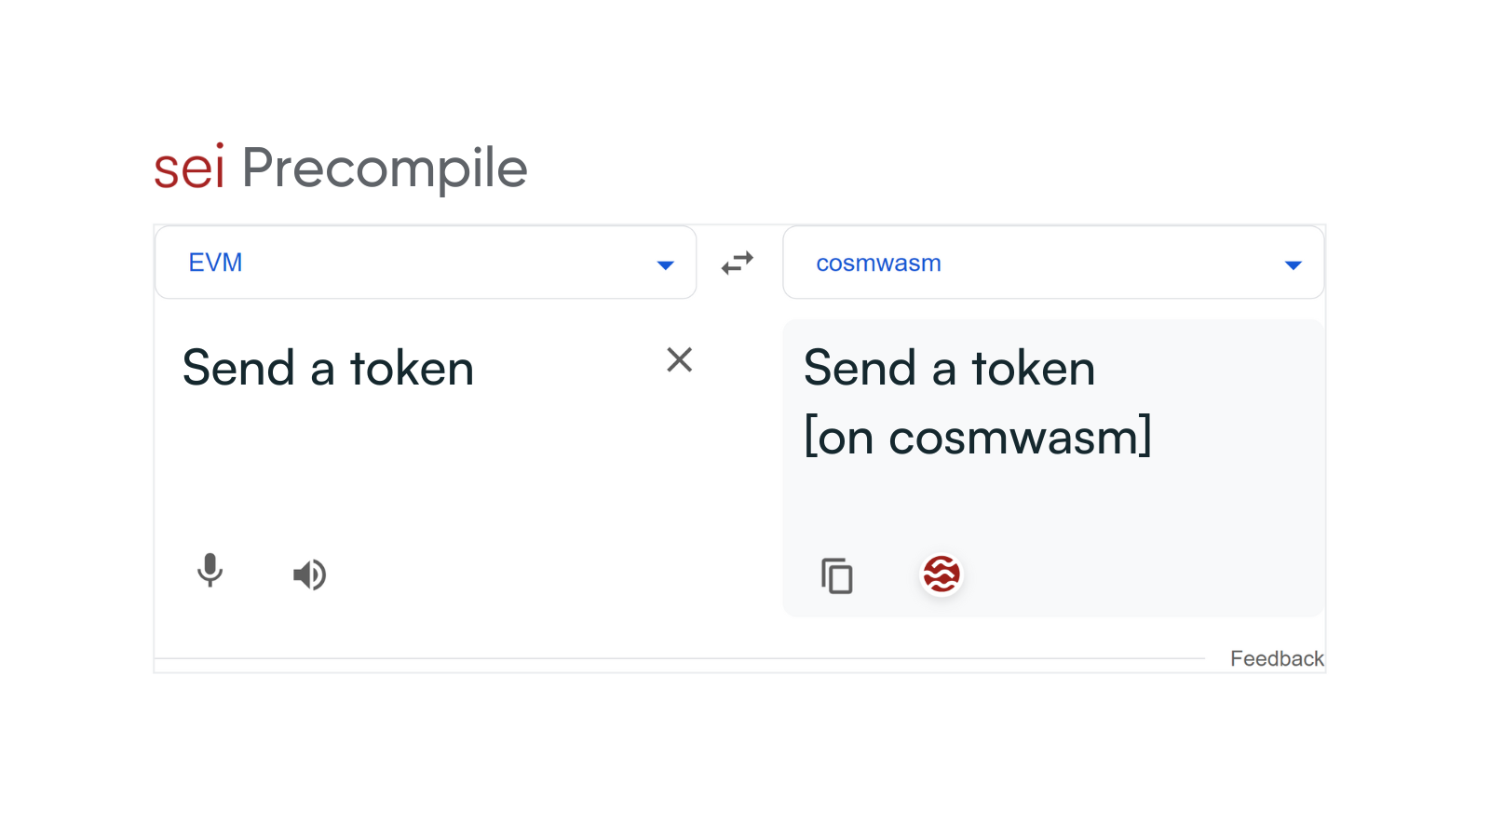Click the 'Precompile' heading text
This screenshot has width=1490, height=838.
click(x=385, y=169)
